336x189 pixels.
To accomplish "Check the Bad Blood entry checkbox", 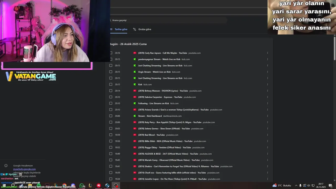I will [111, 135].
